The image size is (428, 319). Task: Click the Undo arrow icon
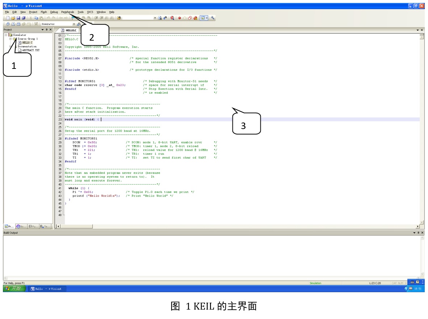[48, 18]
